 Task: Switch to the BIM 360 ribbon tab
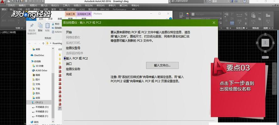point(105,9)
